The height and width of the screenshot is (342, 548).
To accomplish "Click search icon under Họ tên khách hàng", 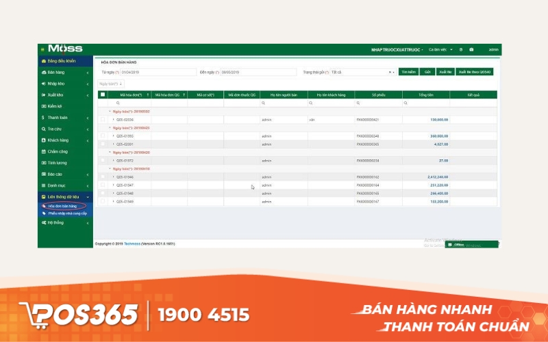I will click(311, 103).
